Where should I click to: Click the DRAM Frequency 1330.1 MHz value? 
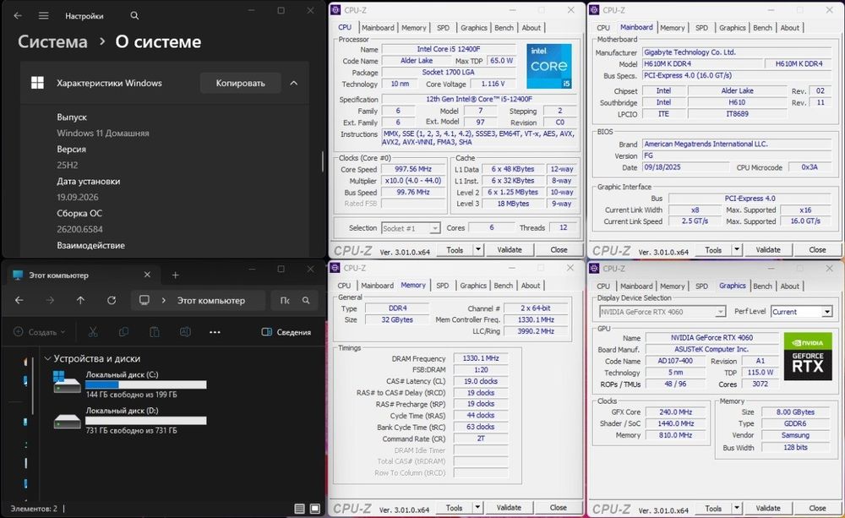[x=480, y=358]
